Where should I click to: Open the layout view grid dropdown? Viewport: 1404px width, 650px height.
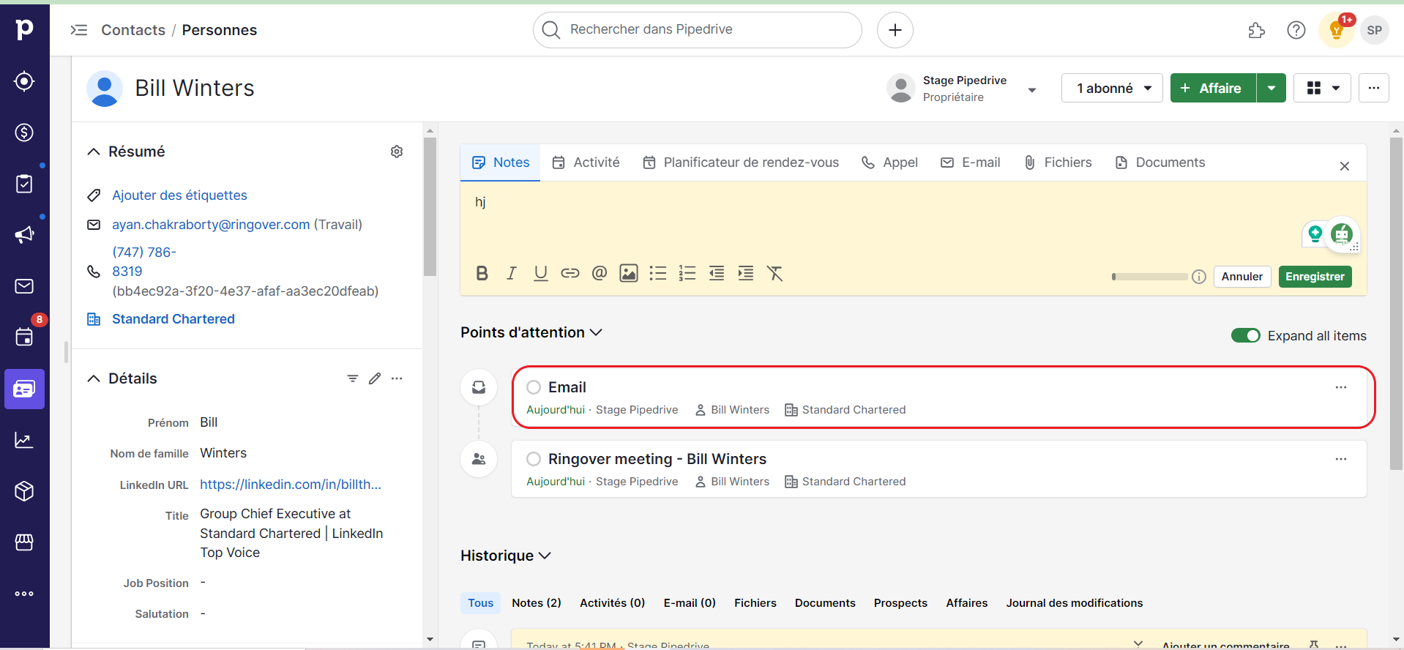point(1322,89)
